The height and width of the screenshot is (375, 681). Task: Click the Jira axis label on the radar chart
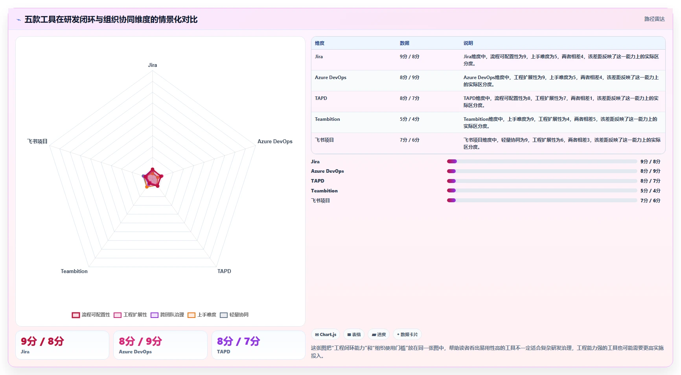pyautogui.click(x=153, y=65)
